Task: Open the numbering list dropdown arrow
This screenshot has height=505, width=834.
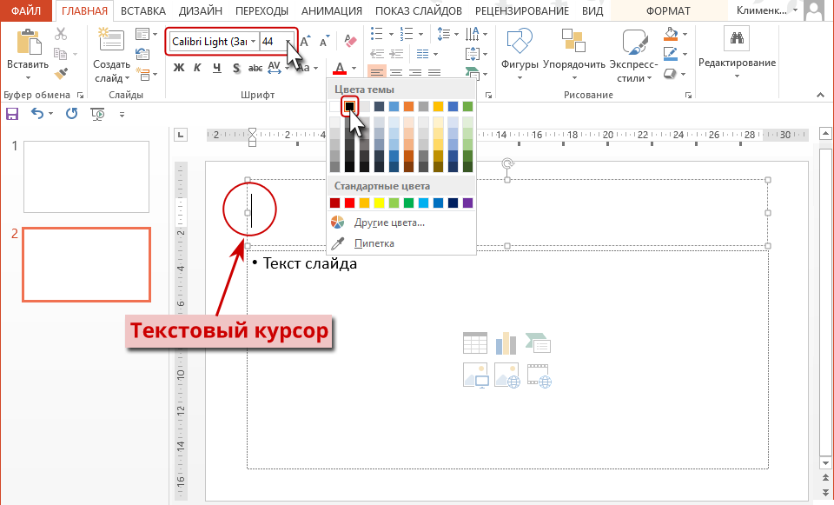Action: point(420,35)
